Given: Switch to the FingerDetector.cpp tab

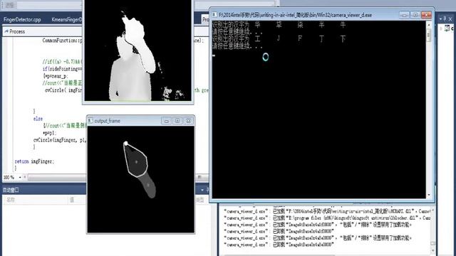Looking at the screenshot, I should click(x=22, y=20).
